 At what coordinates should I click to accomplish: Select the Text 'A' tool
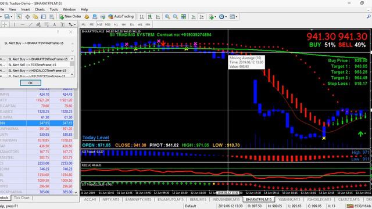[x=54, y=24]
